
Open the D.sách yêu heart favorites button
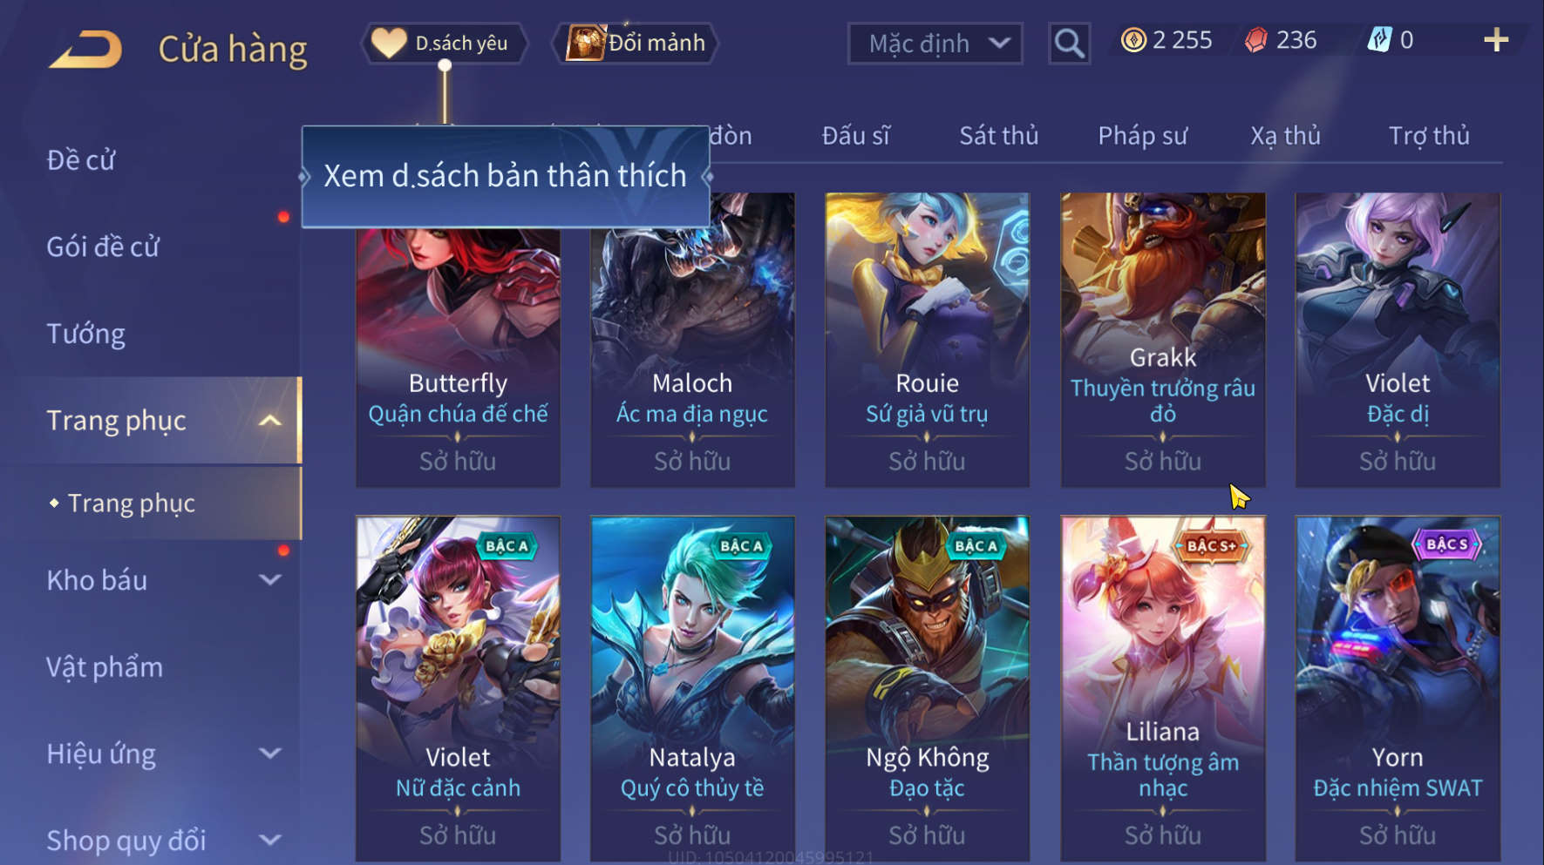point(445,43)
